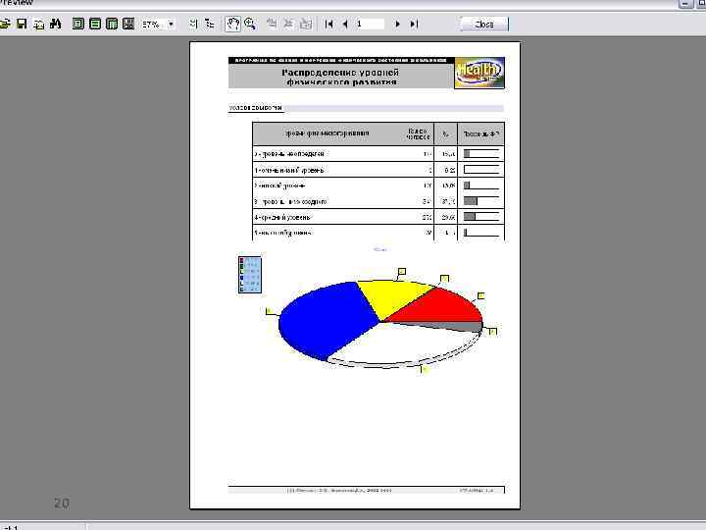Click the '3-уровень ниже среднего' row label
This screenshot has height=530, width=706.
[x=291, y=201]
